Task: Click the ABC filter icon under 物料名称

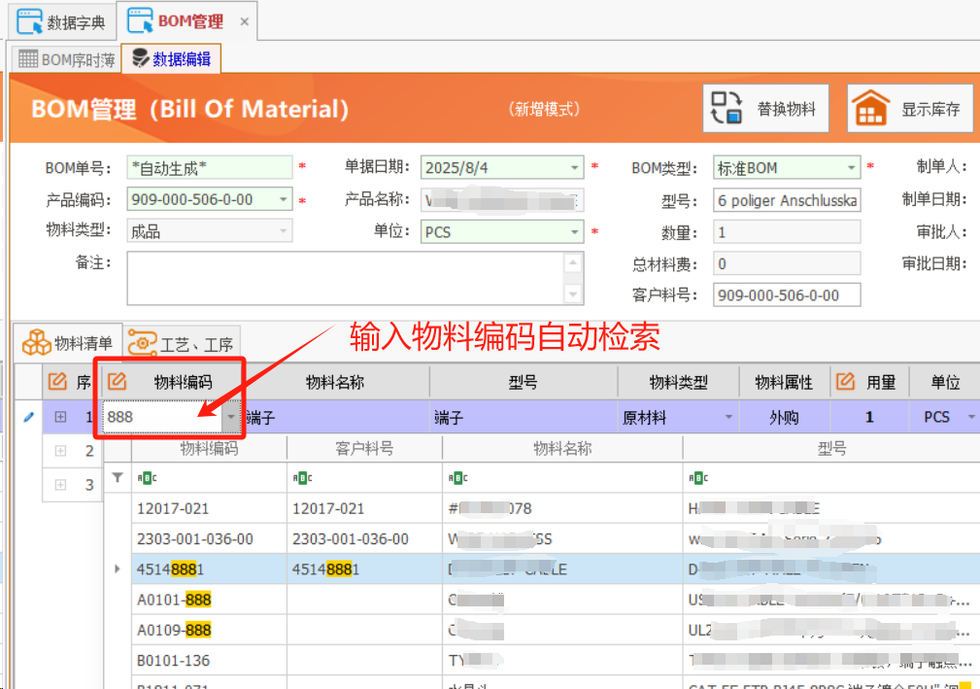Action: [457, 478]
